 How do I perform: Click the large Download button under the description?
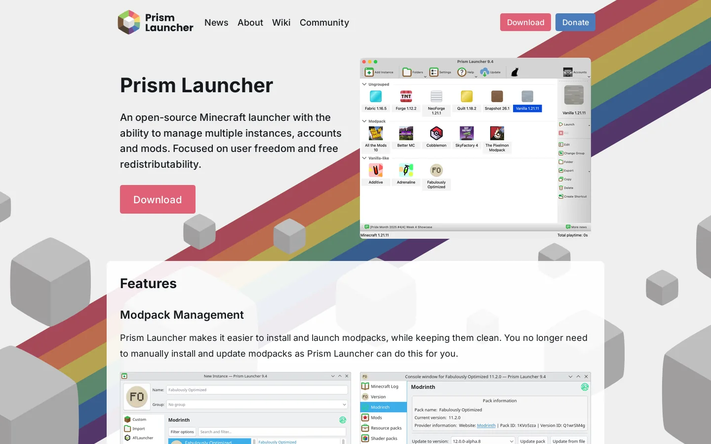click(x=158, y=199)
